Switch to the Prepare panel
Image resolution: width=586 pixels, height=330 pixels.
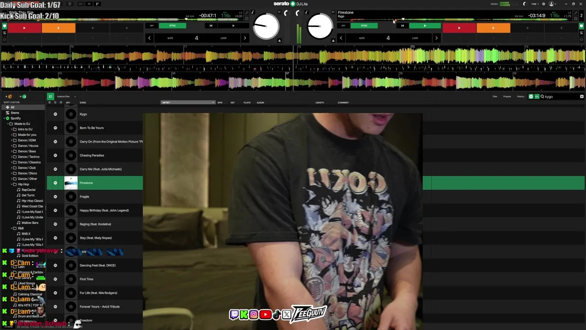tap(507, 97)
